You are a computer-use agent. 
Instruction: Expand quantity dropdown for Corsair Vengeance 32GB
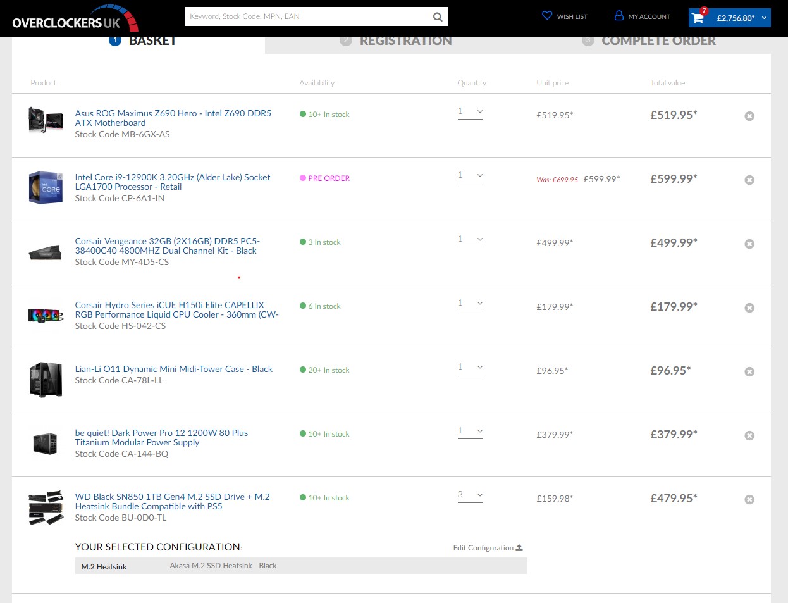(x=471, y=240)
